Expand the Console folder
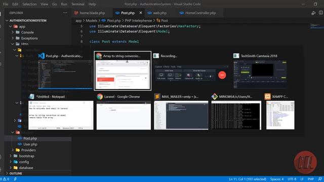This screenshot has height=182, width=324. tap(13, 32)
